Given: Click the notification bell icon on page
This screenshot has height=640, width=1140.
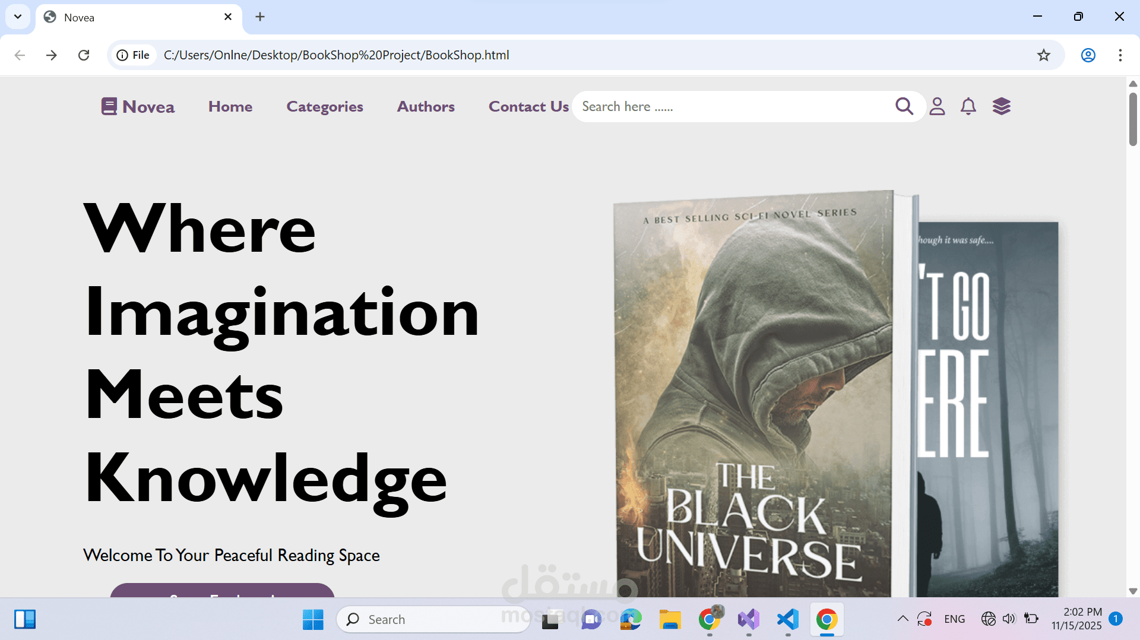Looking at the screenshot, I should (968, 106).
